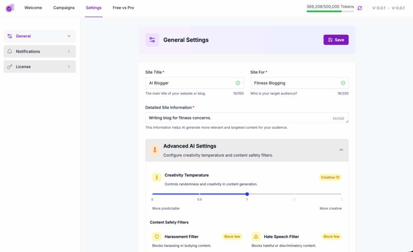Viewport: 413px width, 252px height.
Task: Click 'Blocks hateful or discriminatory content.' text
Action: coord(284,246)
